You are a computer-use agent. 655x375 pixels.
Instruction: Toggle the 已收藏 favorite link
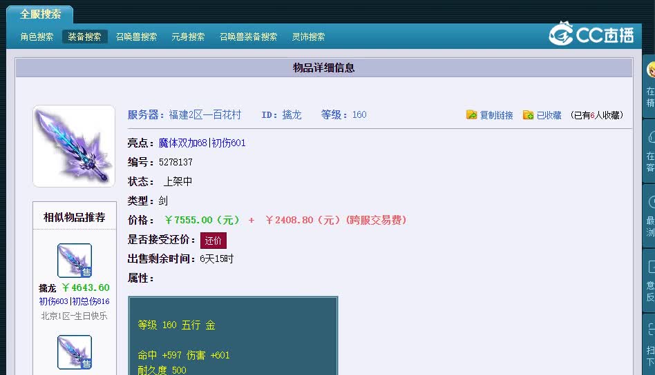tap(549, 115)
